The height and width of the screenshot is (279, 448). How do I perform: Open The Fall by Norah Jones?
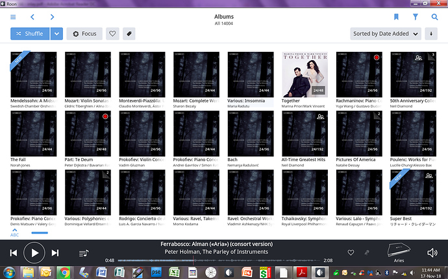[33, 133]
